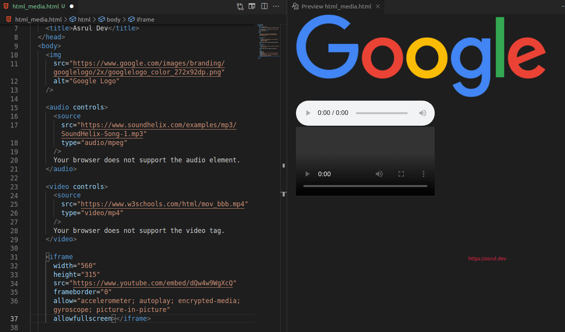Click the 'alt="Google Logo"' attribute

click(x=86, y=81)
